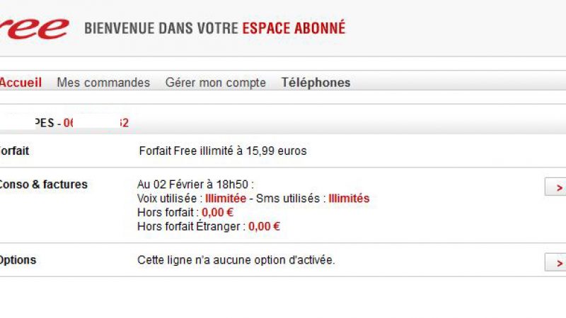Select the Conso & factures heading
Image resolution: width=566 pixels, height=318 pixels.
tap(42, 184)
